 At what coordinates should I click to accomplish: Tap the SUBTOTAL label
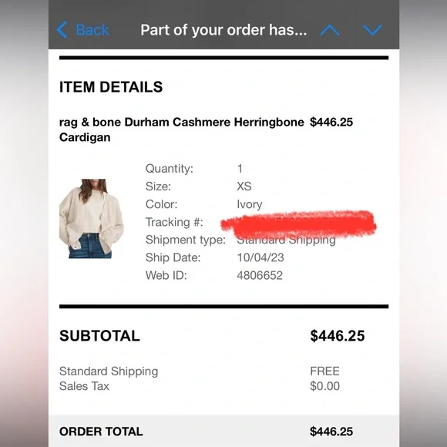click(x=99, y=335)
